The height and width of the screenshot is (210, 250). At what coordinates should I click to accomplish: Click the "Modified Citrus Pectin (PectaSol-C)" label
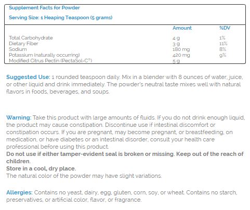coord(50,61)
